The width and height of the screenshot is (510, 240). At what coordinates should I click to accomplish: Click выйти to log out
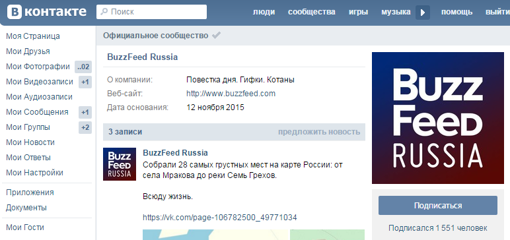click(x=497, y=12)
